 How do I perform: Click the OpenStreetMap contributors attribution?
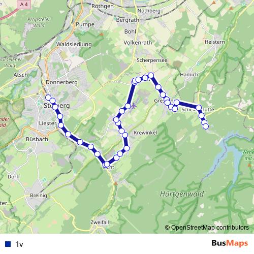point(207,228)
